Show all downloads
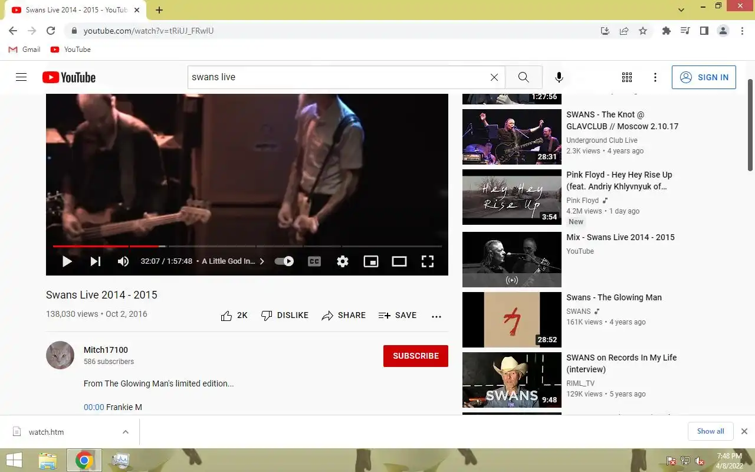755x472 pixels. click(x=710, y=431)
